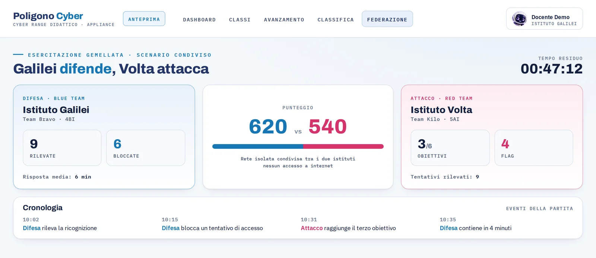Image resolution: width=596 pixels, height=258 pixels.
Task: Open the Docente Demo profile card
Action: click(544, 19)
